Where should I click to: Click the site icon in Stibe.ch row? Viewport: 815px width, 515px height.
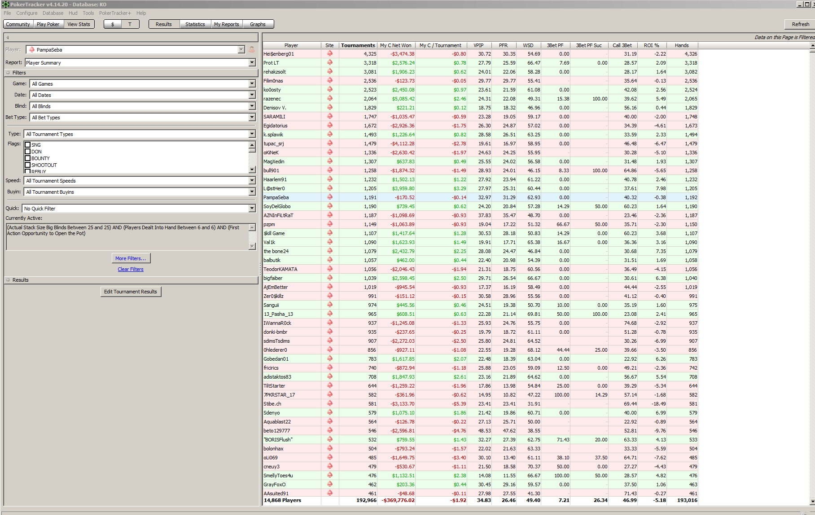click(x=330, y=404)
